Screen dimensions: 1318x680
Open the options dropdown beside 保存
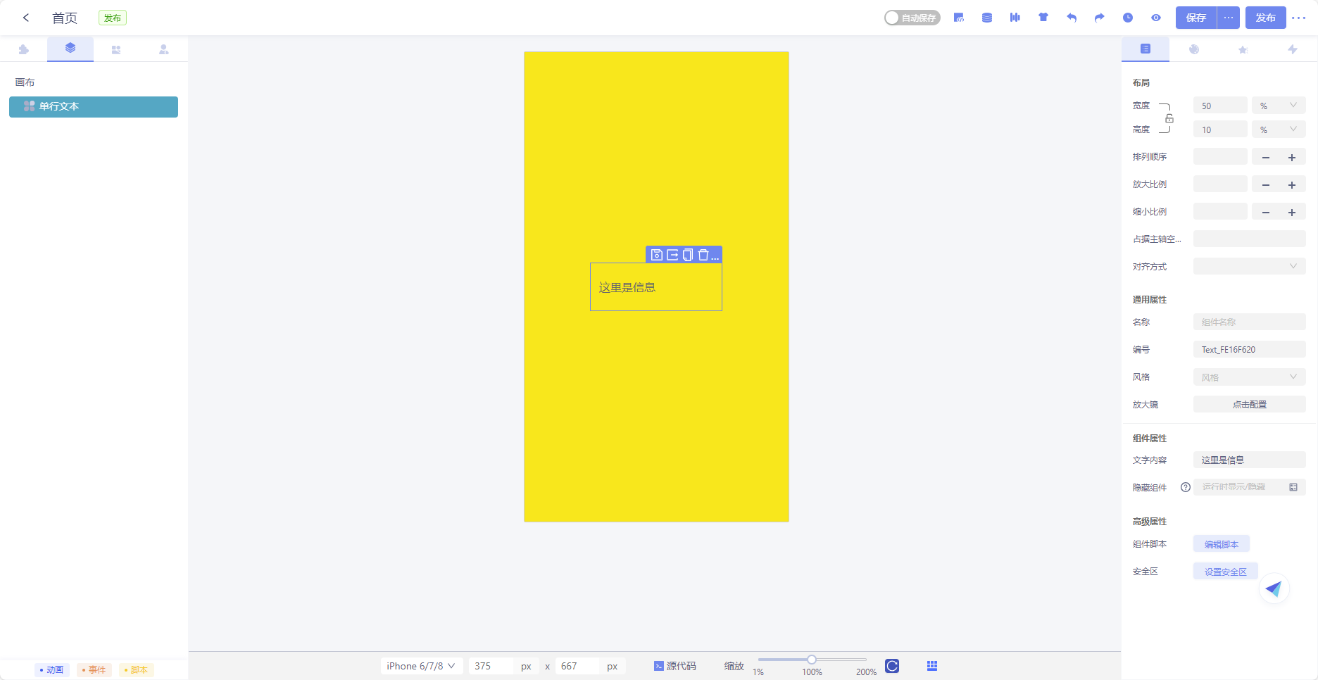[x=1229, y=18]
